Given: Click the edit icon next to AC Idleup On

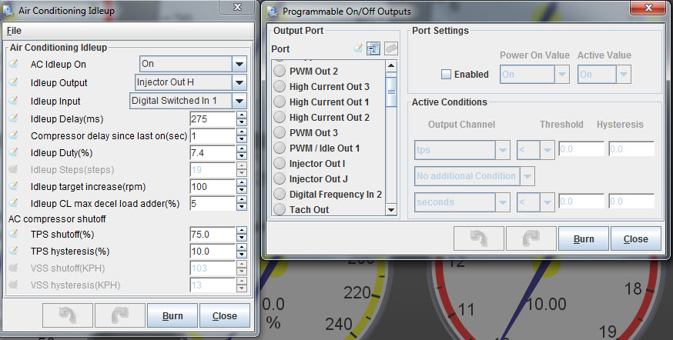Looking at the screenshot, I should click(13, 64).
